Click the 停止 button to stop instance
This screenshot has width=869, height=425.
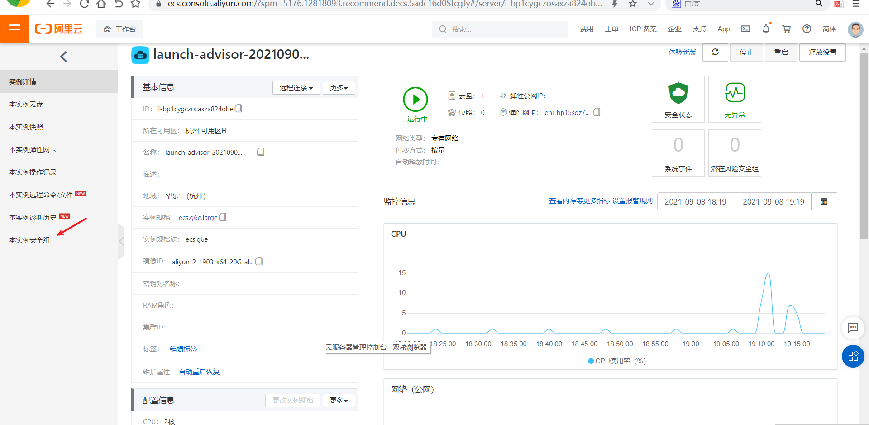coord(746,53)
